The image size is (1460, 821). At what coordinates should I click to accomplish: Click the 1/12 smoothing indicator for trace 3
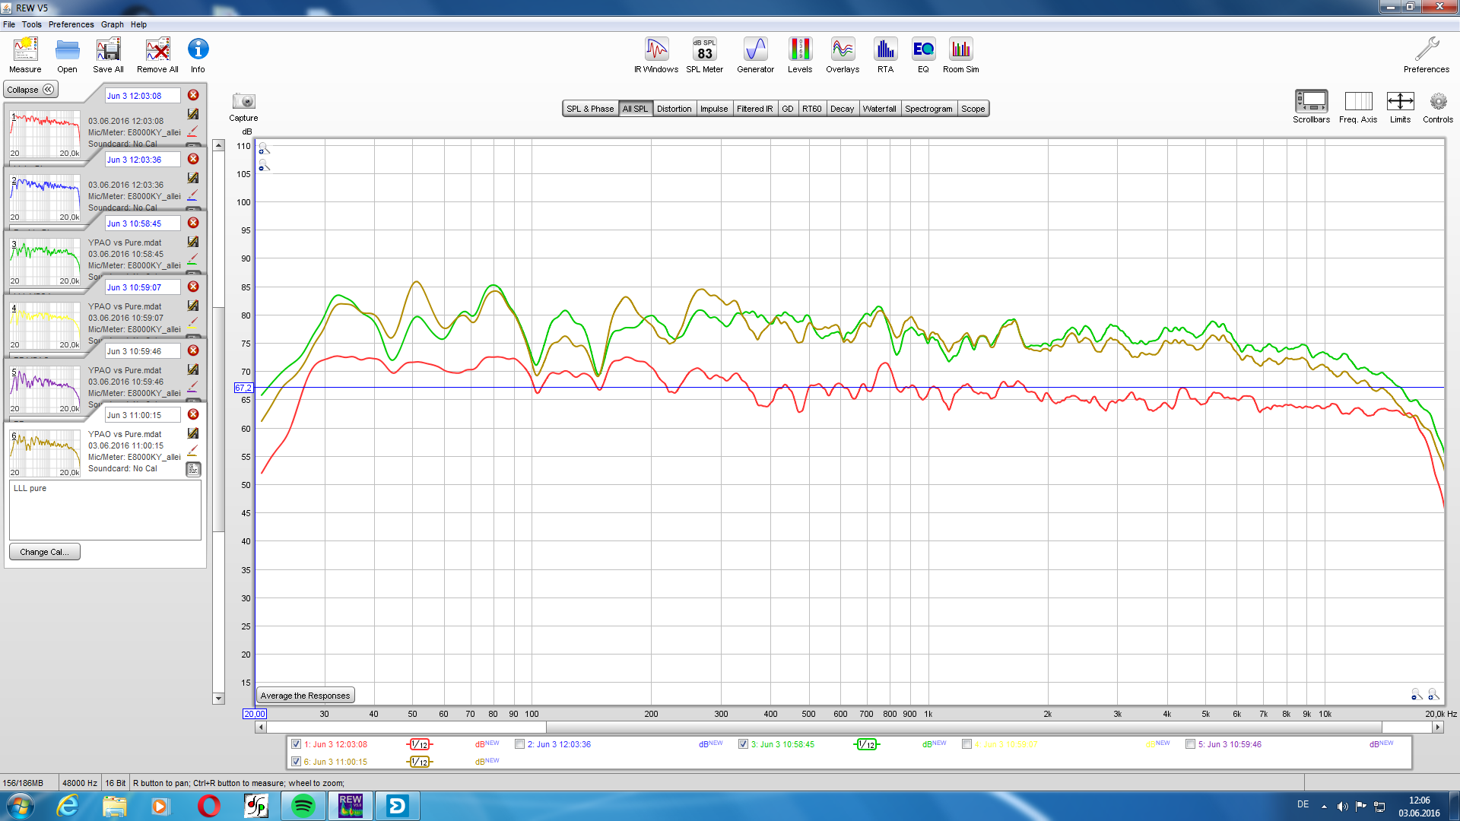click(866, 744)
